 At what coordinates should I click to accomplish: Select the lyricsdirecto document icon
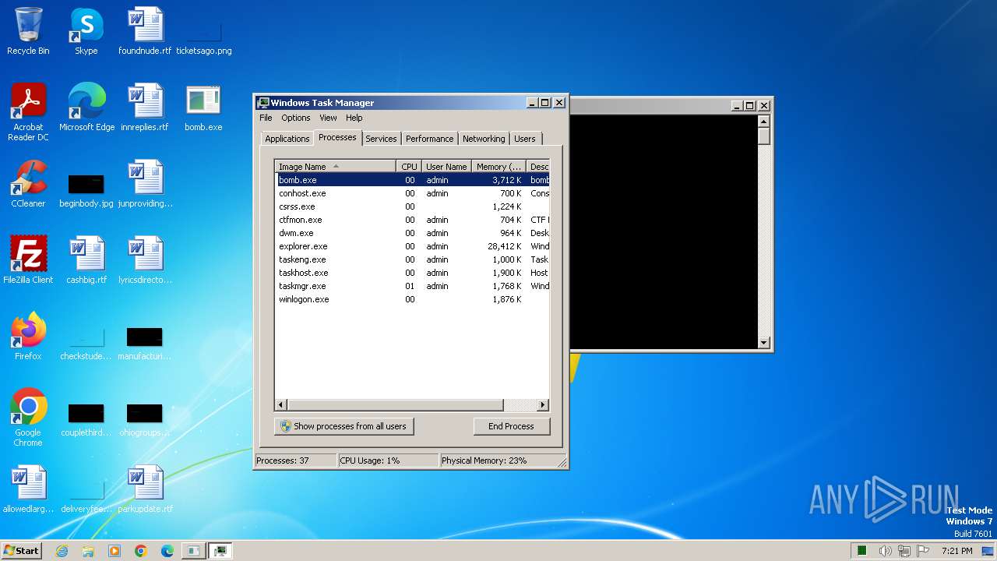(145, 260)
